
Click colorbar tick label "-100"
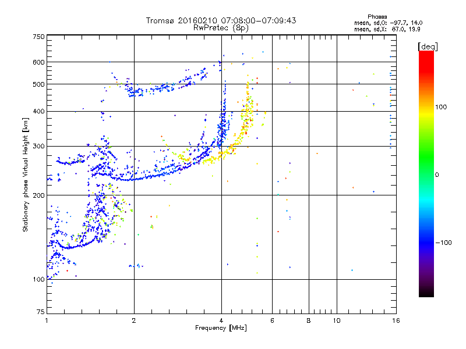(x=443, y=243)
